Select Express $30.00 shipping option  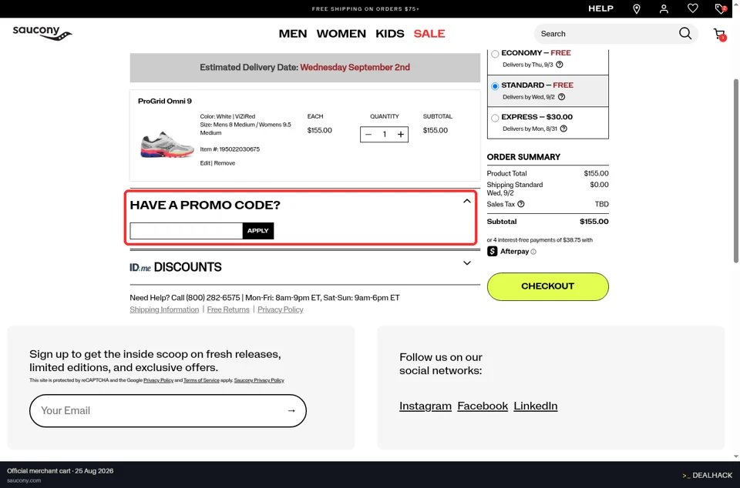[x=495, y=118]
